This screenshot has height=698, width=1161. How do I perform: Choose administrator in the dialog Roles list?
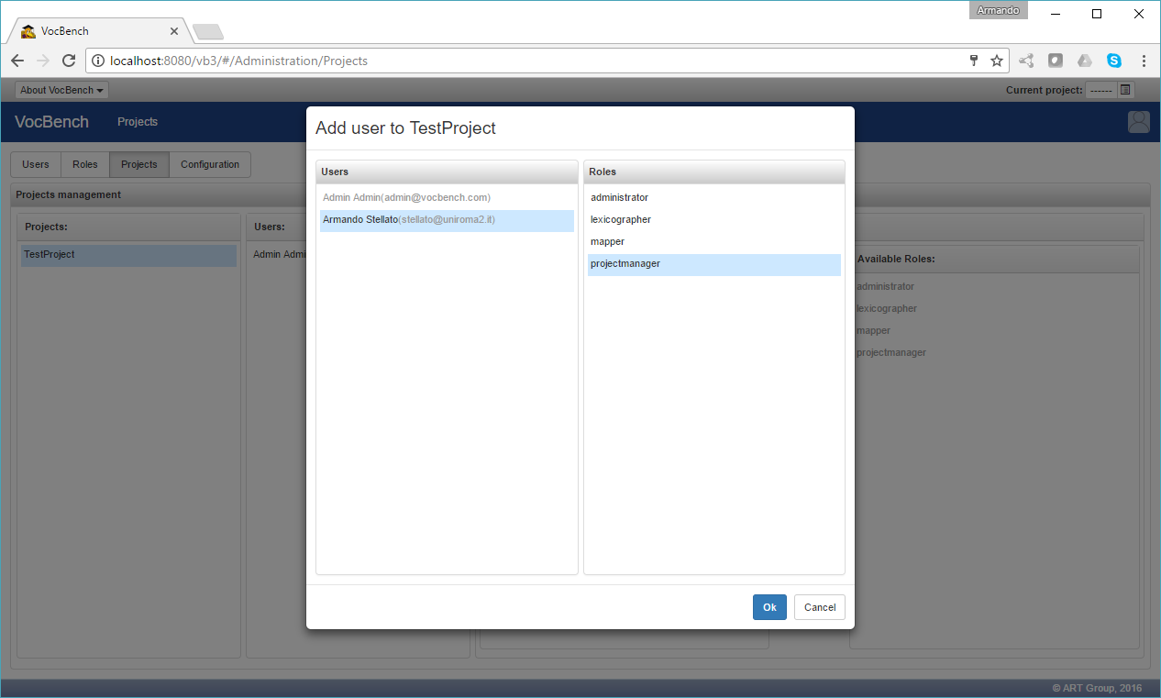[713, 198]
